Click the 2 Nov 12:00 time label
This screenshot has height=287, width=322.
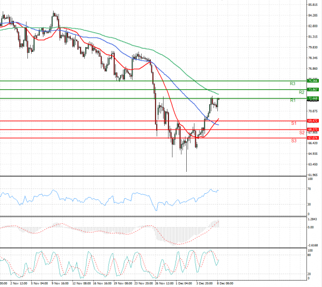19,283
